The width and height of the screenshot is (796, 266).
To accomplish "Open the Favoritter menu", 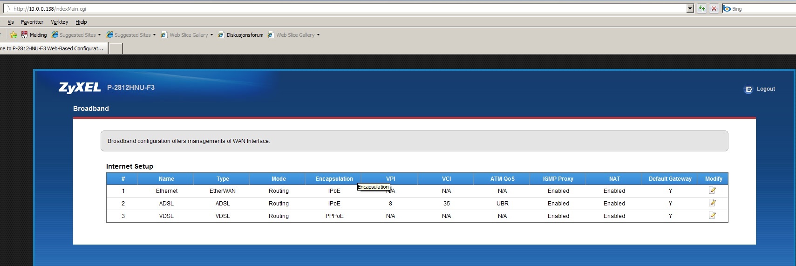I will (x=32, y=22).
